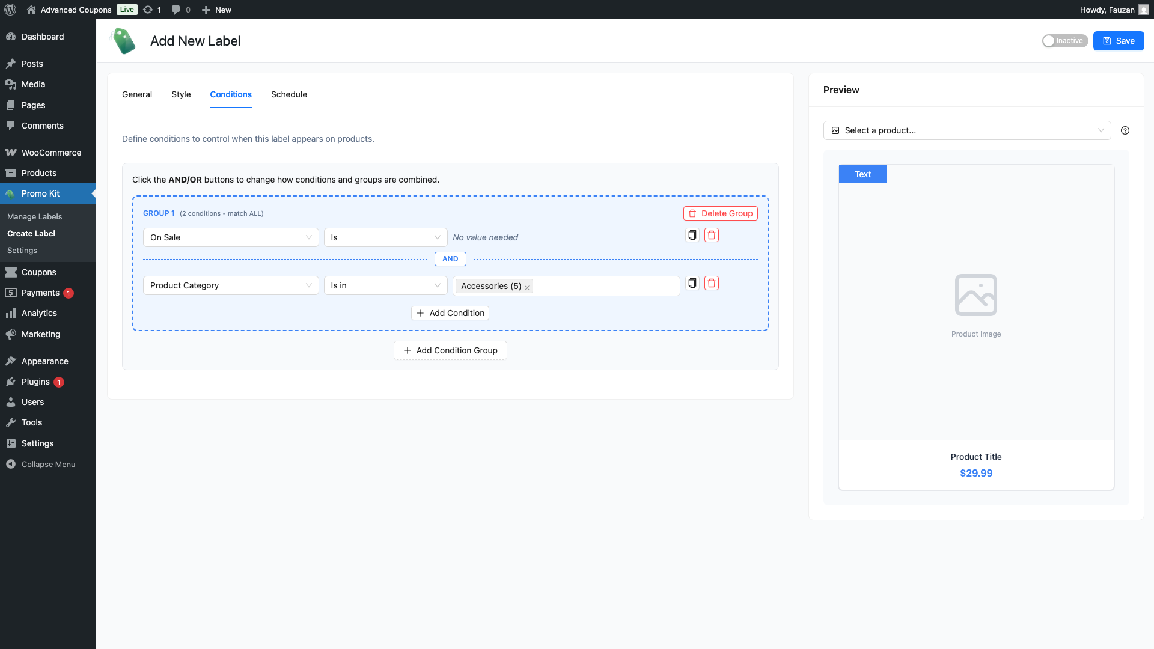Image resolution: width=1154 pixels, height=649 pixels.
Task: Click the updates refresh icon in admin bar
Action: 148,10
